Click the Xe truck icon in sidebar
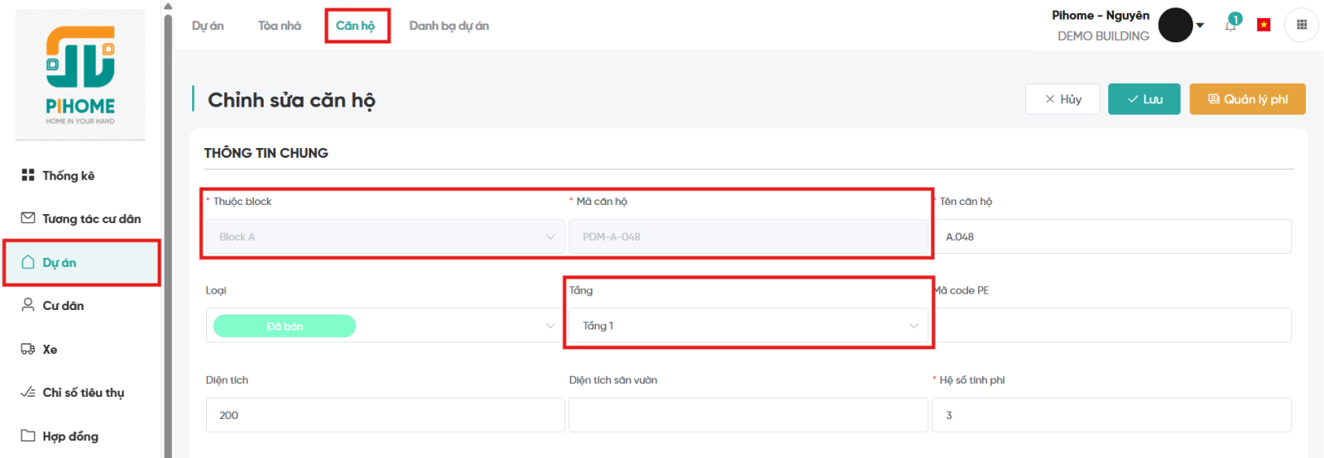 tap(28, 349)
